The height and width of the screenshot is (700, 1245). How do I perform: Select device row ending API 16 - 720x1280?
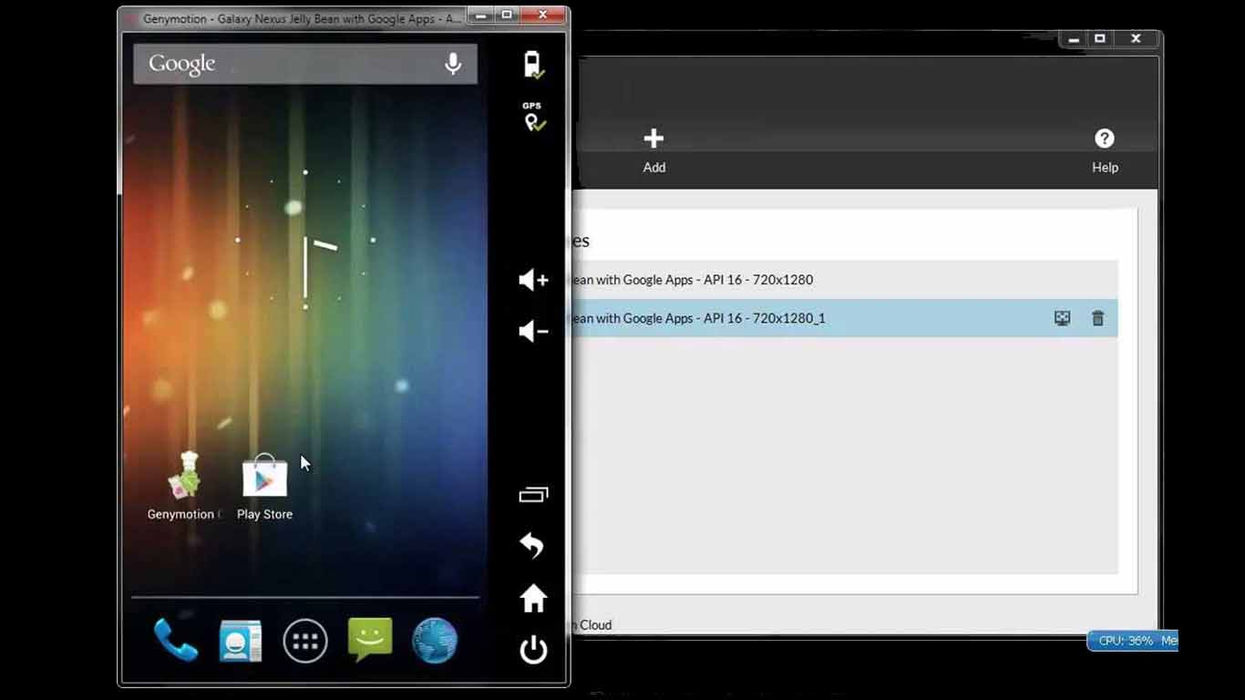click(844, 280)
